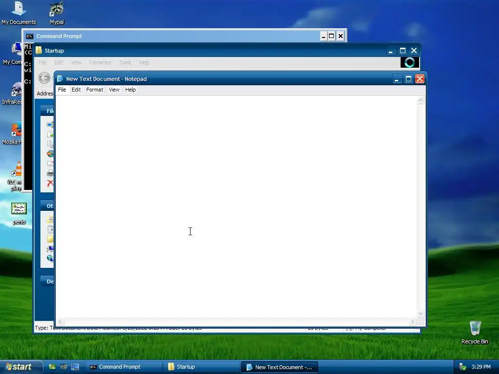Select the My Documents desktop icon

[19, 13]
